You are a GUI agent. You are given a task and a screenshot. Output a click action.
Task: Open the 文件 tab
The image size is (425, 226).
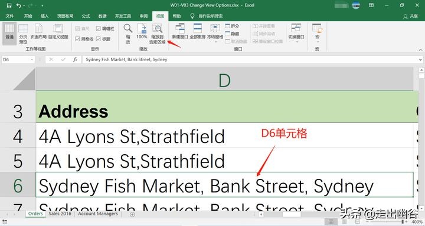pos(9,16)
